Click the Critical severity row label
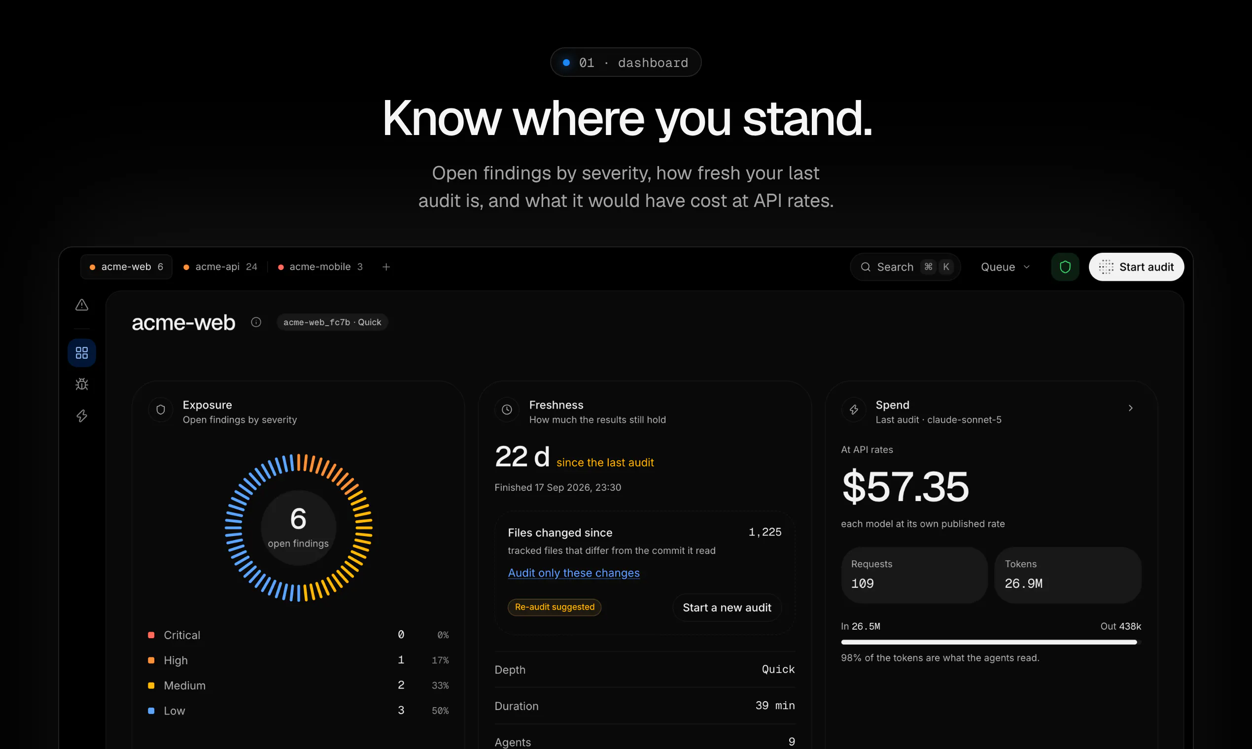1252x749 pixels. click(182, 635)
